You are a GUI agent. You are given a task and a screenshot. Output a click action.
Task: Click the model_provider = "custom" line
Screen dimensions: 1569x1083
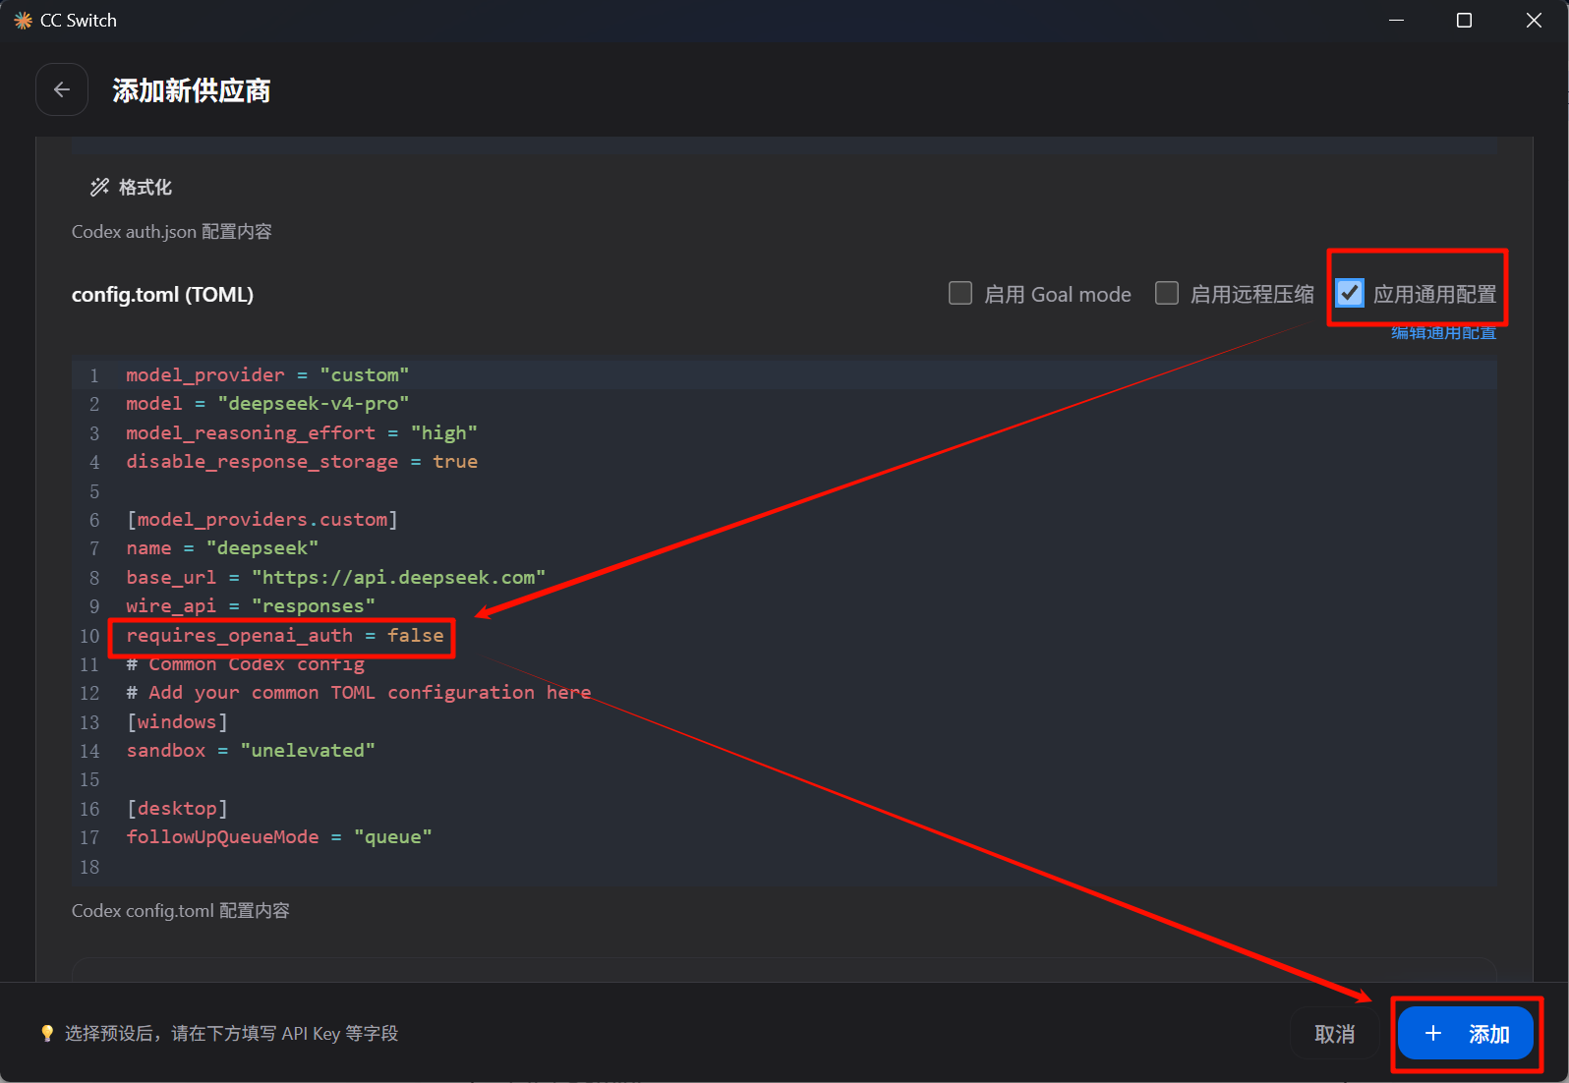(x=267, y=375)
